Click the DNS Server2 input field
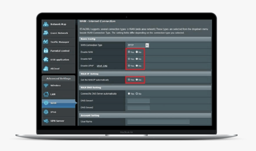Viewport: 256px width, 151px height. (x=138, y=108)
